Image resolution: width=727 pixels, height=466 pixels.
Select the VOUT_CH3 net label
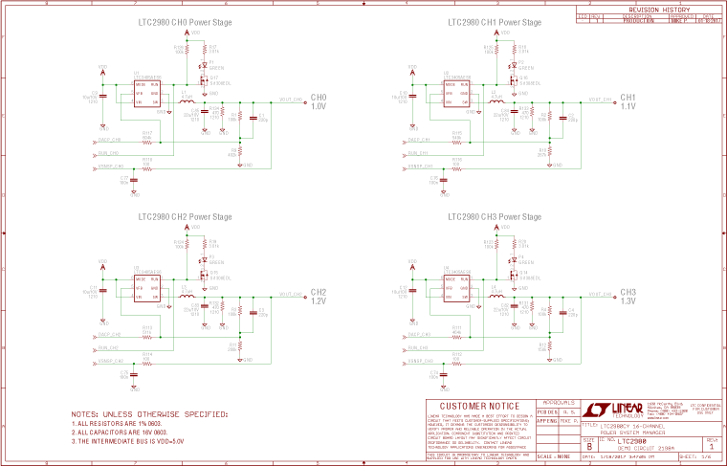[601, 295]
